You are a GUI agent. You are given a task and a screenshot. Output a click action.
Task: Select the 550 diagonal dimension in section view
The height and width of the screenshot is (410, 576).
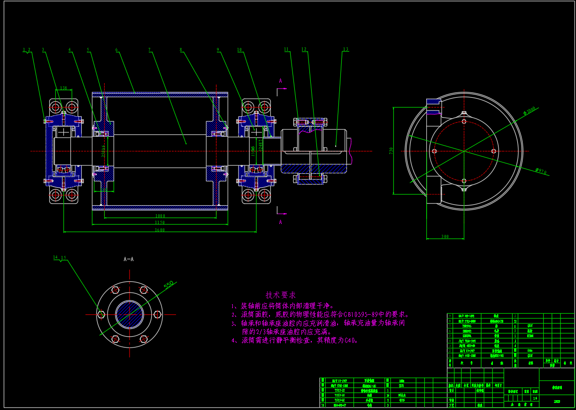pyautogui.click(x=169, y=284)
